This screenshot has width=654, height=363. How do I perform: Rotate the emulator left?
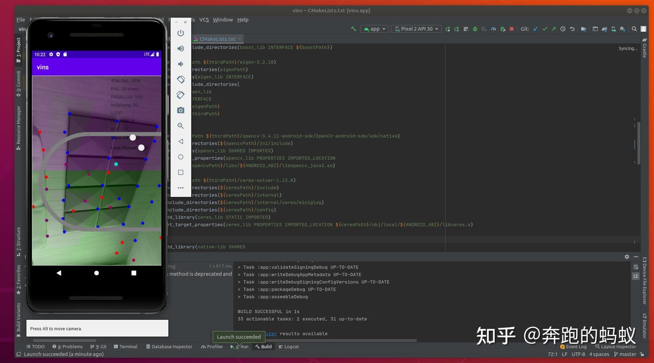tap(180, 79)
